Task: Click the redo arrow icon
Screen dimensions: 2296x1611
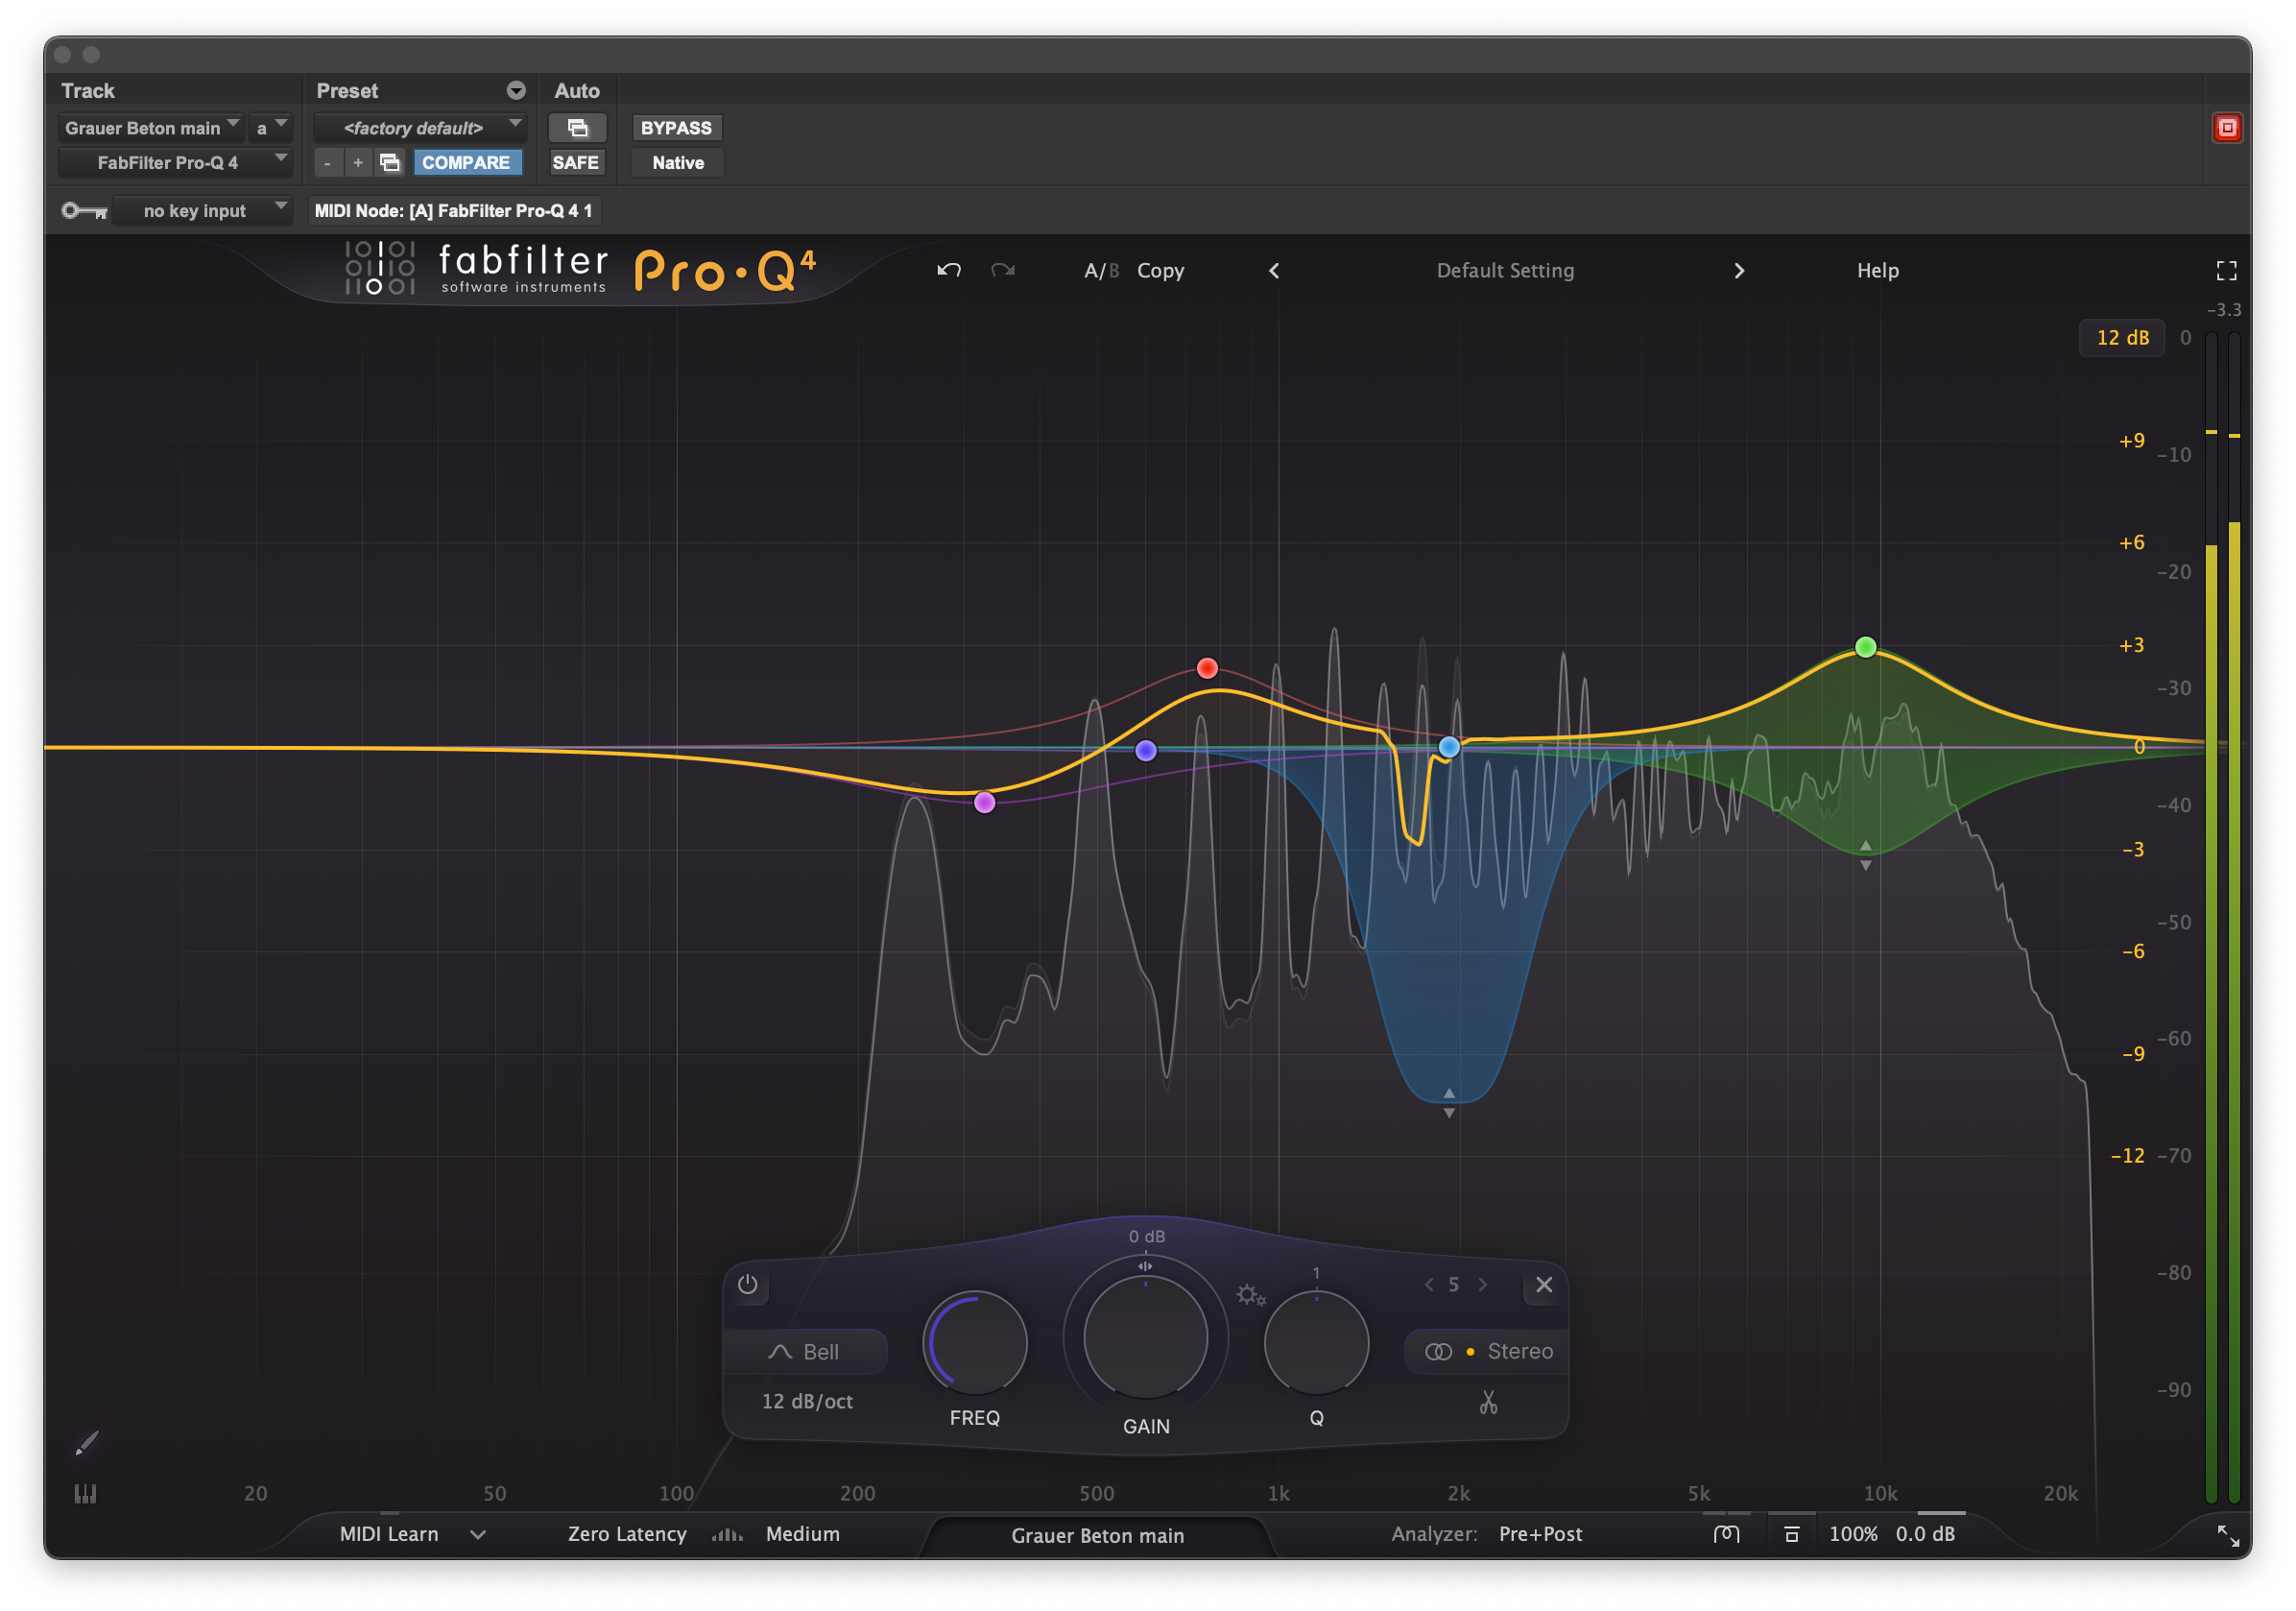Action: coord(1003,270)
